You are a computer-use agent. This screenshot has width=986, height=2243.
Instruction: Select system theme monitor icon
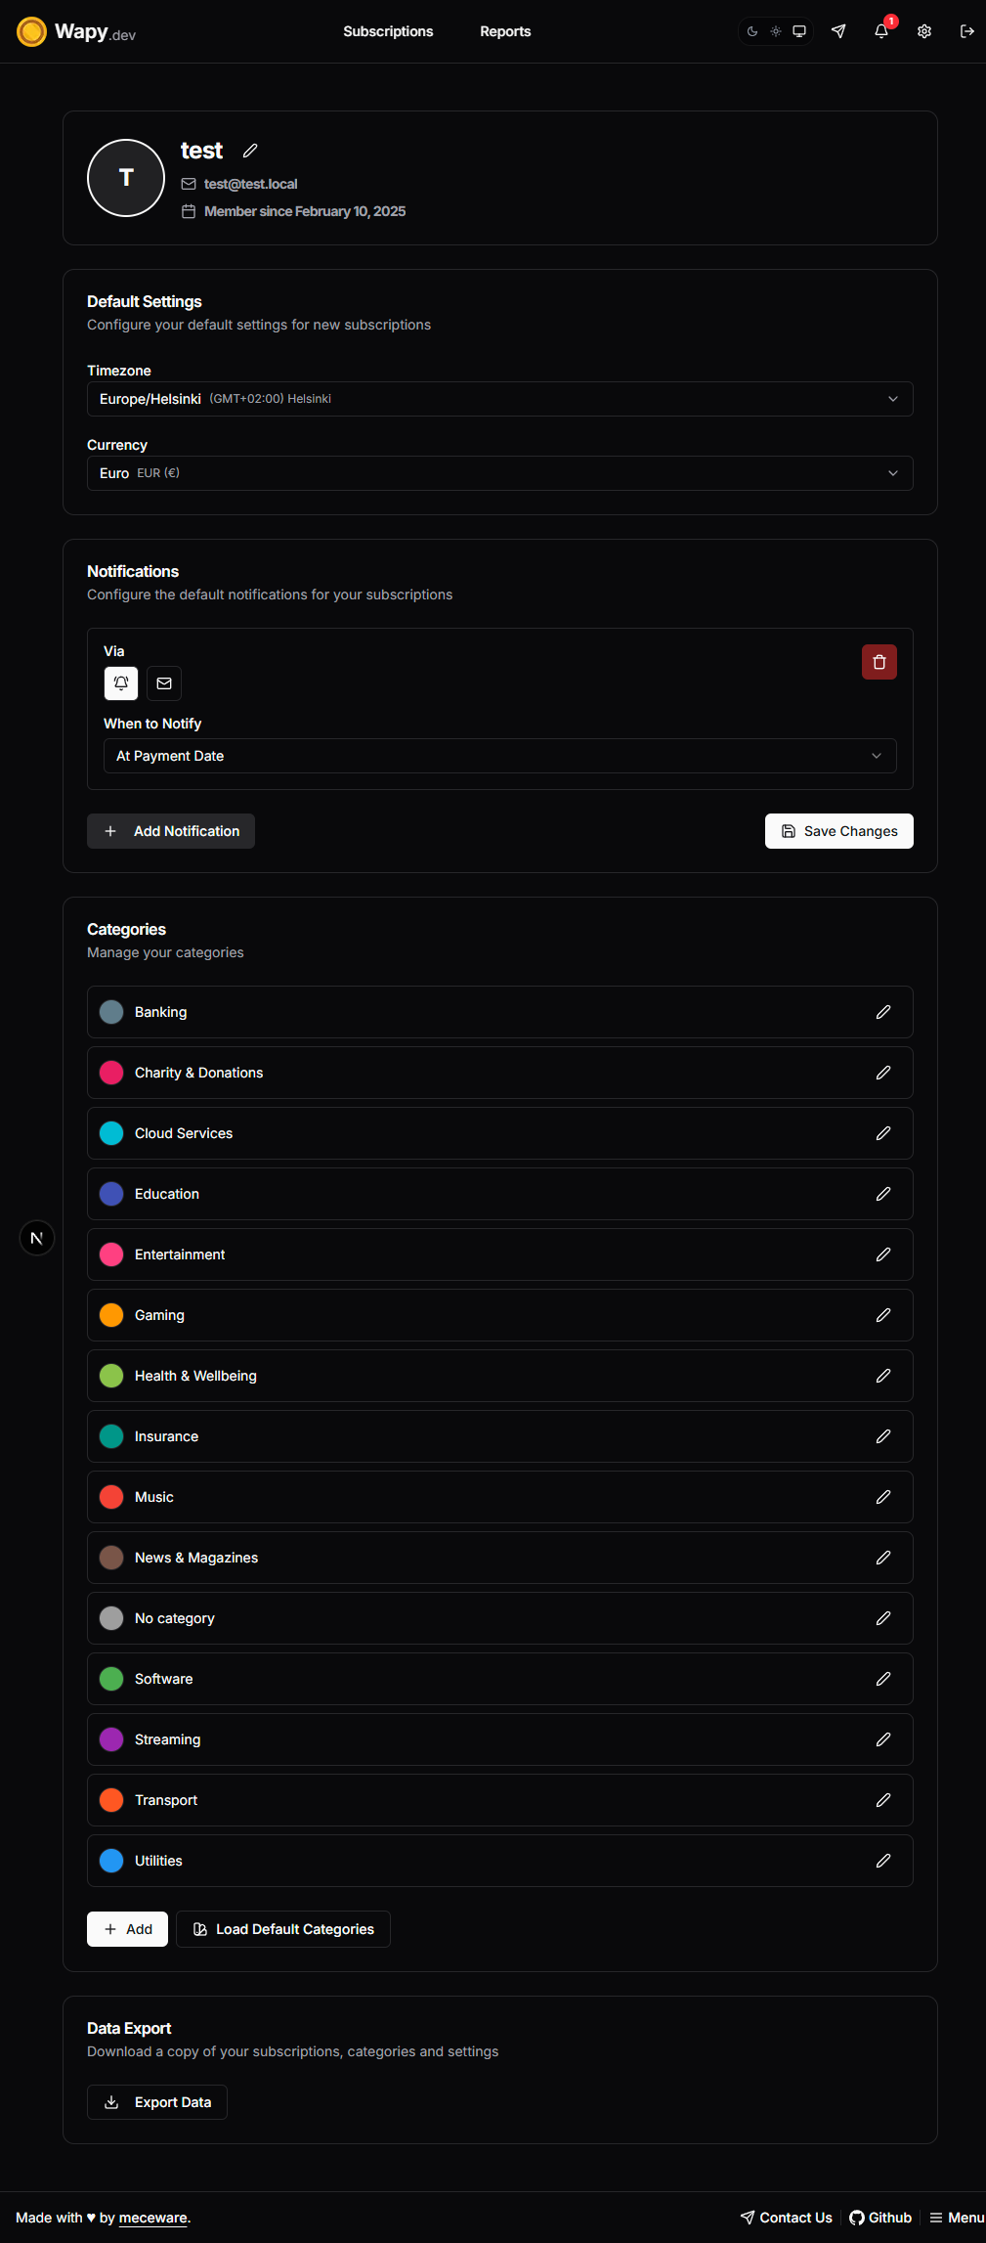799,31
